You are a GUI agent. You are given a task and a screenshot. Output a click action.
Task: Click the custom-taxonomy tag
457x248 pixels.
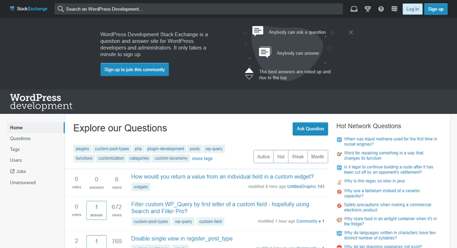pyautogui.click(x=171, y=158)
